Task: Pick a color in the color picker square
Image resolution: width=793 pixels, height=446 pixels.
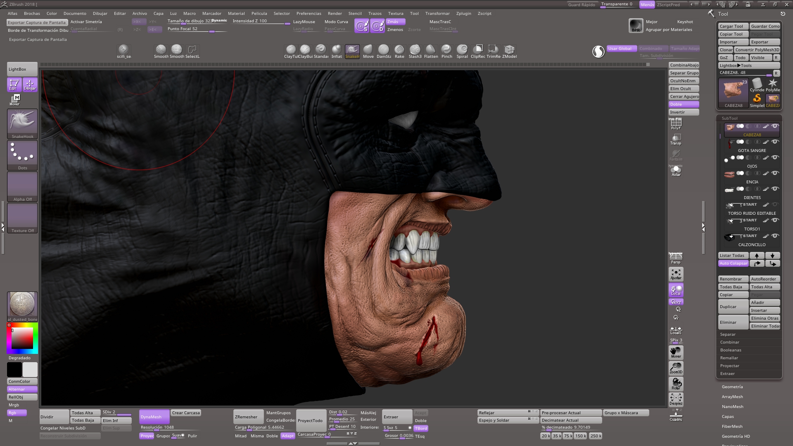Action: [22, 339]
